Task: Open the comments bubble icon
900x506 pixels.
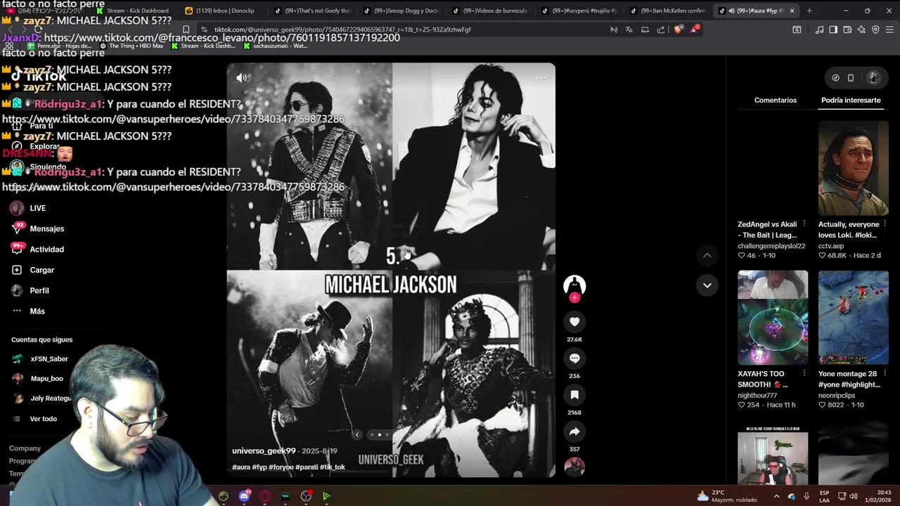Action: (574, 358)
